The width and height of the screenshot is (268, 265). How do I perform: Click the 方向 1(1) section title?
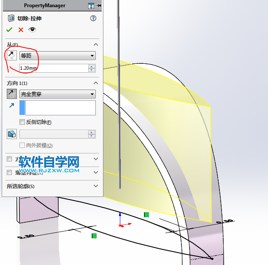(x=17, y=83)
